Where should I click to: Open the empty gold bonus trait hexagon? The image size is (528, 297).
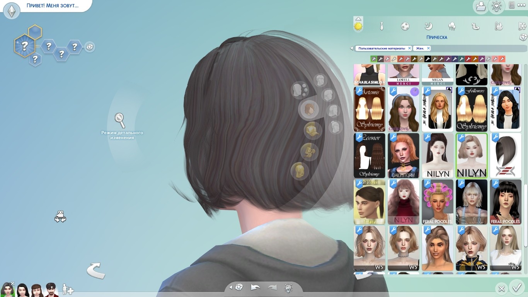[x=35, y=32]
